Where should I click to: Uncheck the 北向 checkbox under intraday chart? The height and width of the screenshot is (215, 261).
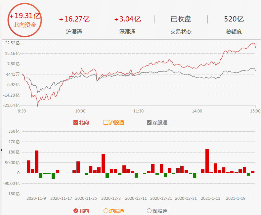76,122
